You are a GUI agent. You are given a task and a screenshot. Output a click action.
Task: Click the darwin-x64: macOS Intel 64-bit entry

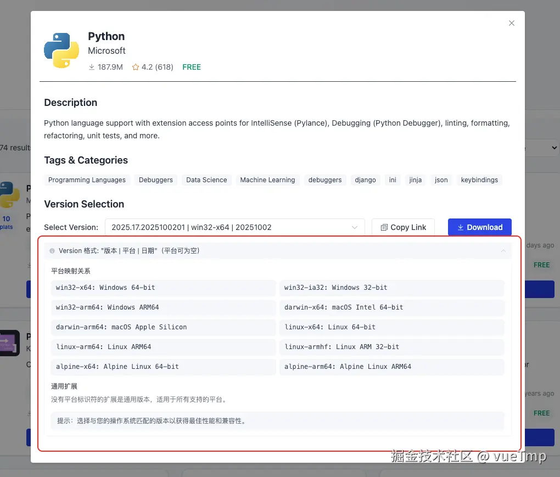pos(392,307)
